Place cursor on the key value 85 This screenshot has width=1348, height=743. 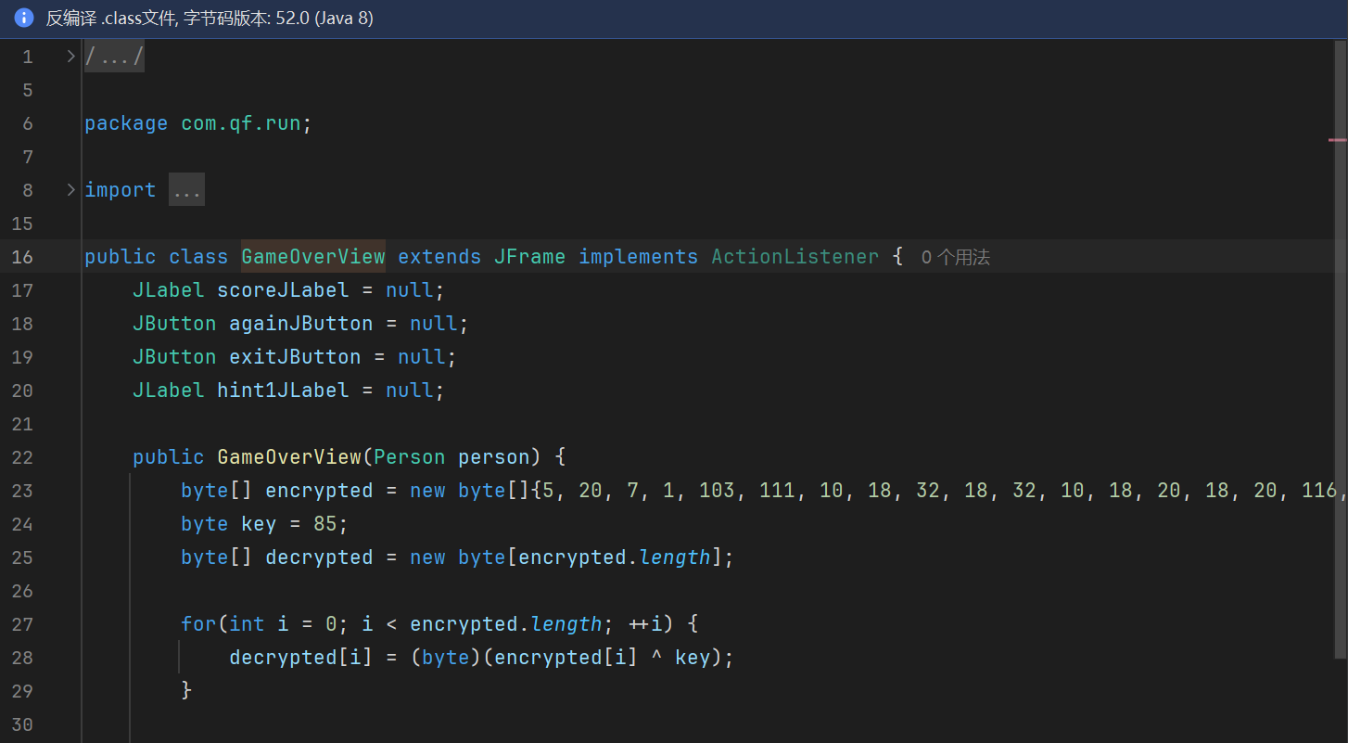324,524
